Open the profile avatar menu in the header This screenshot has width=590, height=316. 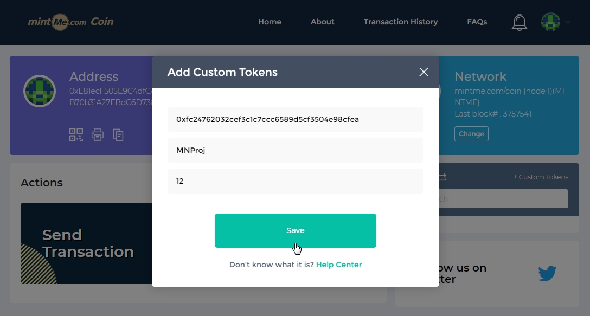tap(550, 22)
